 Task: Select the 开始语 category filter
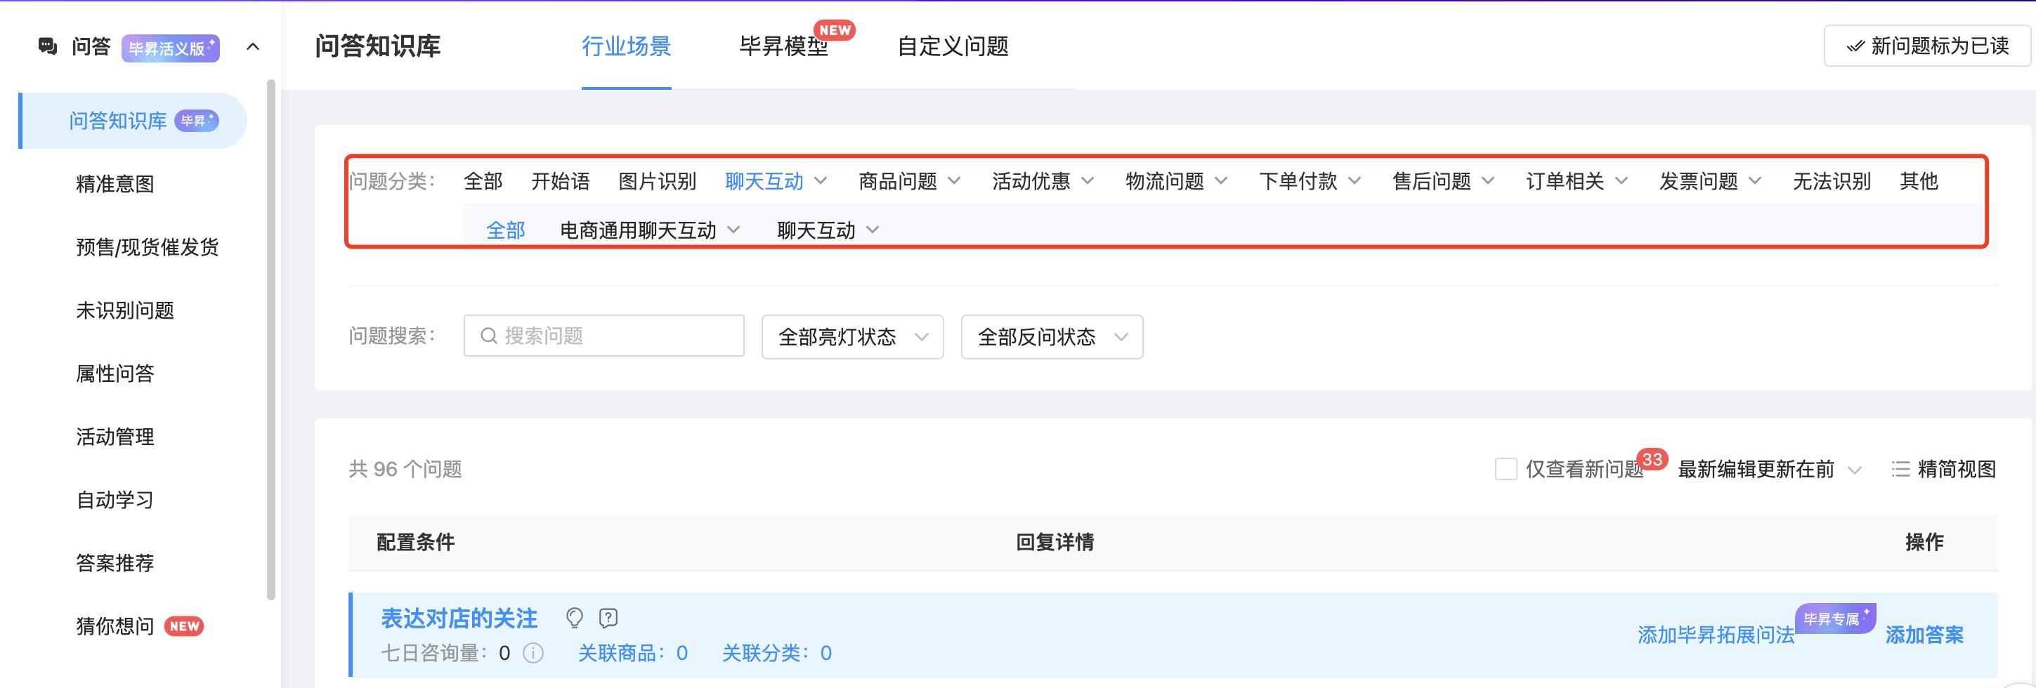pos(561,182)
